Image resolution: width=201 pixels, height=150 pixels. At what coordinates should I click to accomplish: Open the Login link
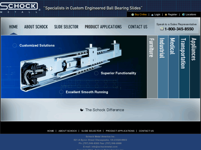point(157,15)
